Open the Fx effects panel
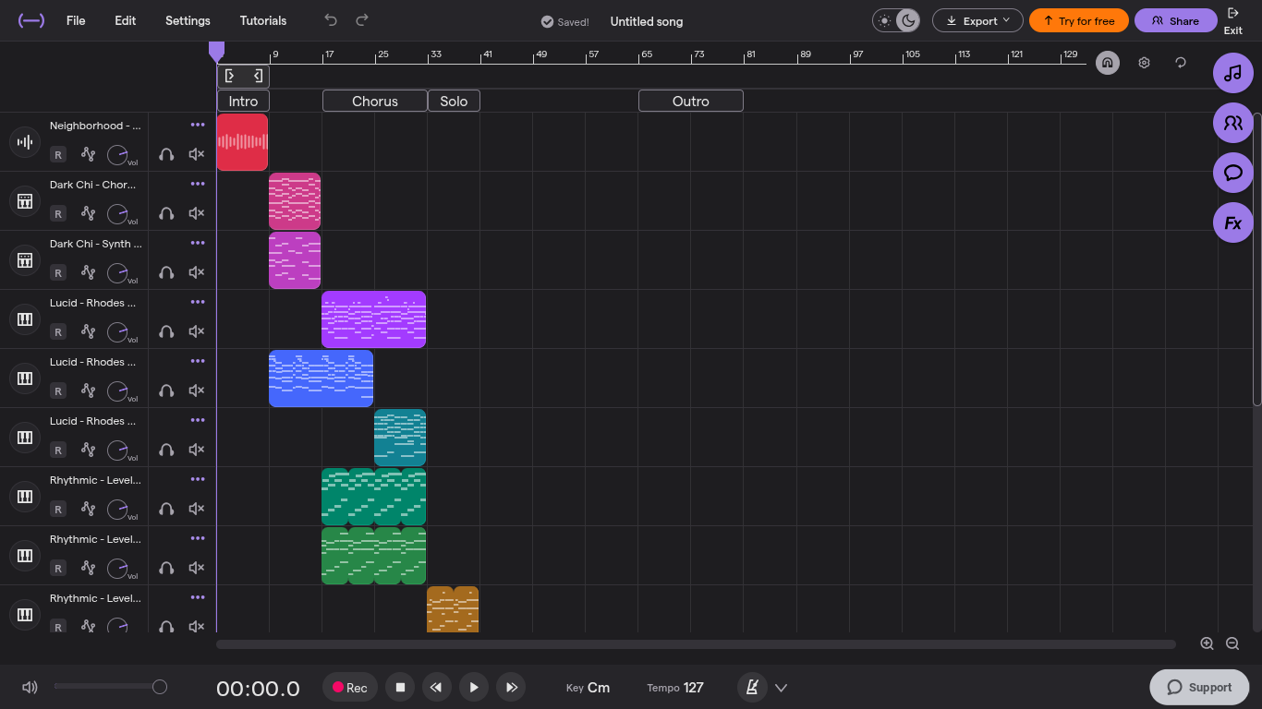1262x709 pixels. click(x=1232, y=222)
